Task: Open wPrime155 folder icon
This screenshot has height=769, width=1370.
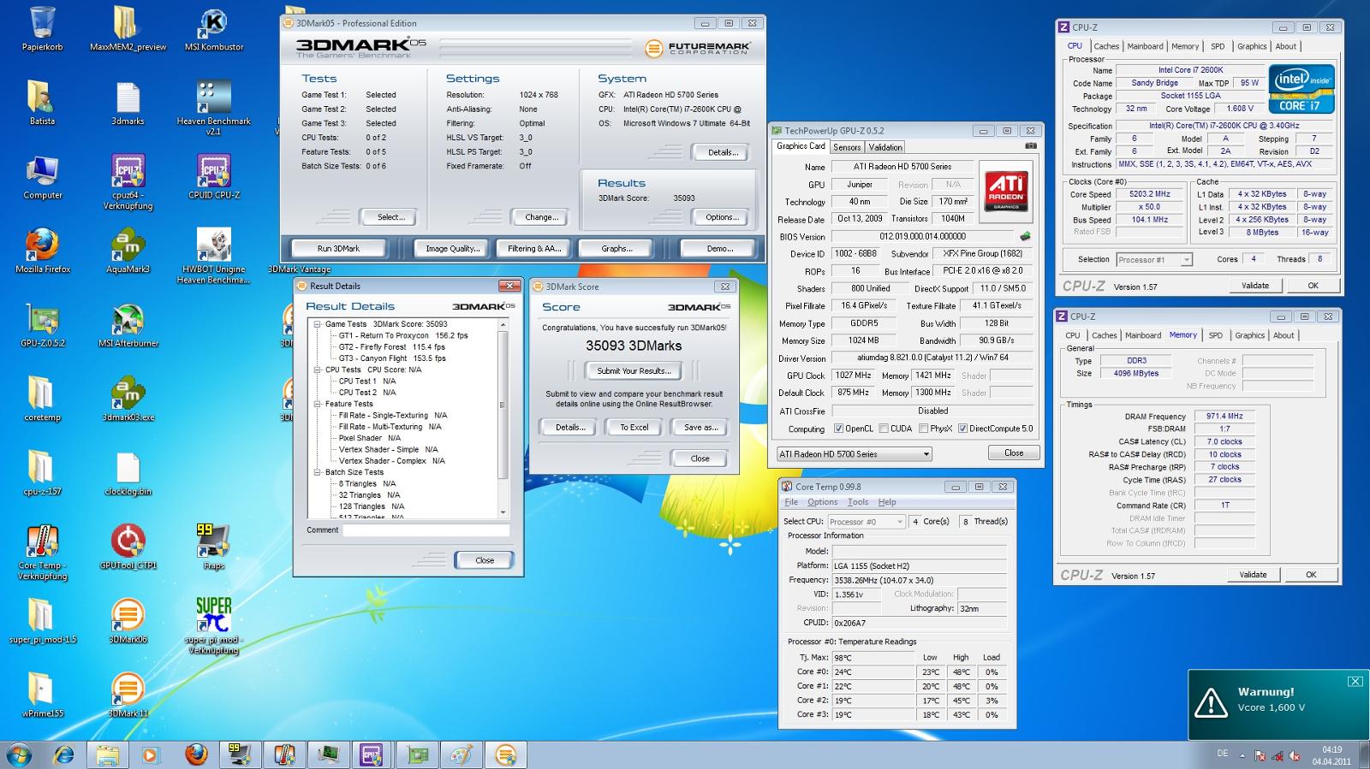Action: 42,695
